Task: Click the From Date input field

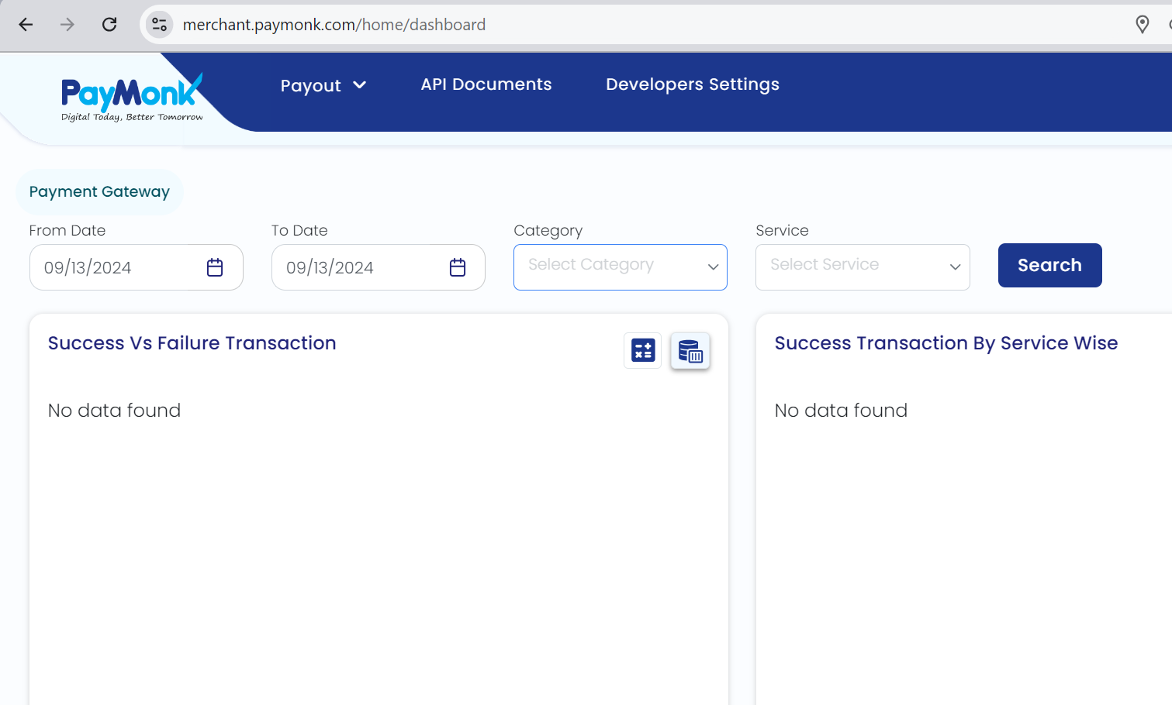Action: point(137,267)
